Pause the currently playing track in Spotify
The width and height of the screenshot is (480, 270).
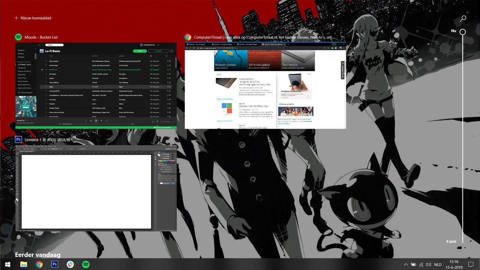point(96,120)
